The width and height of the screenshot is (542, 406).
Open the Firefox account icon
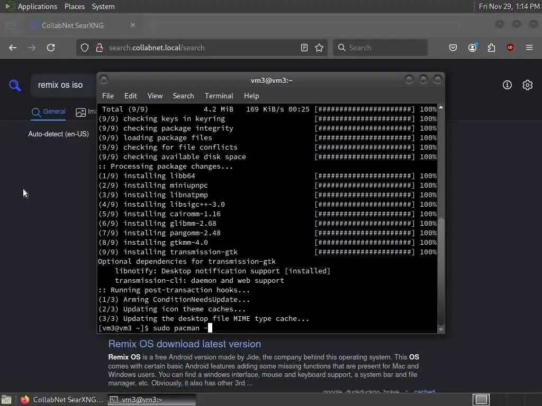coord(473,48)
